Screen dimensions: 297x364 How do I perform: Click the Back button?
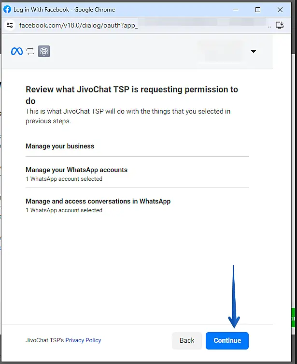pos(186,340)
